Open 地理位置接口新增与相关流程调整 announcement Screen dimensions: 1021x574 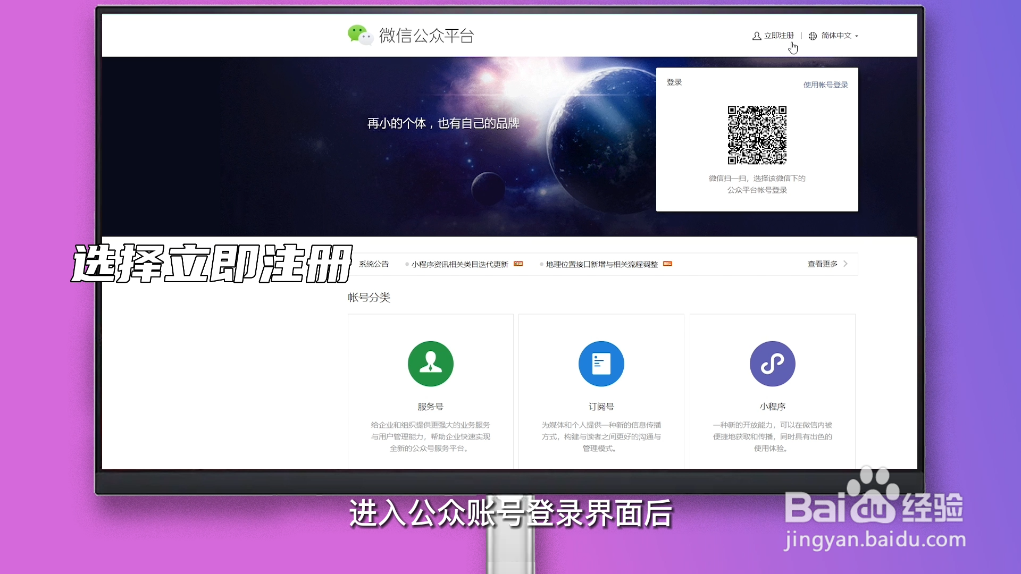pyautogui.click(x=601, y=264)
